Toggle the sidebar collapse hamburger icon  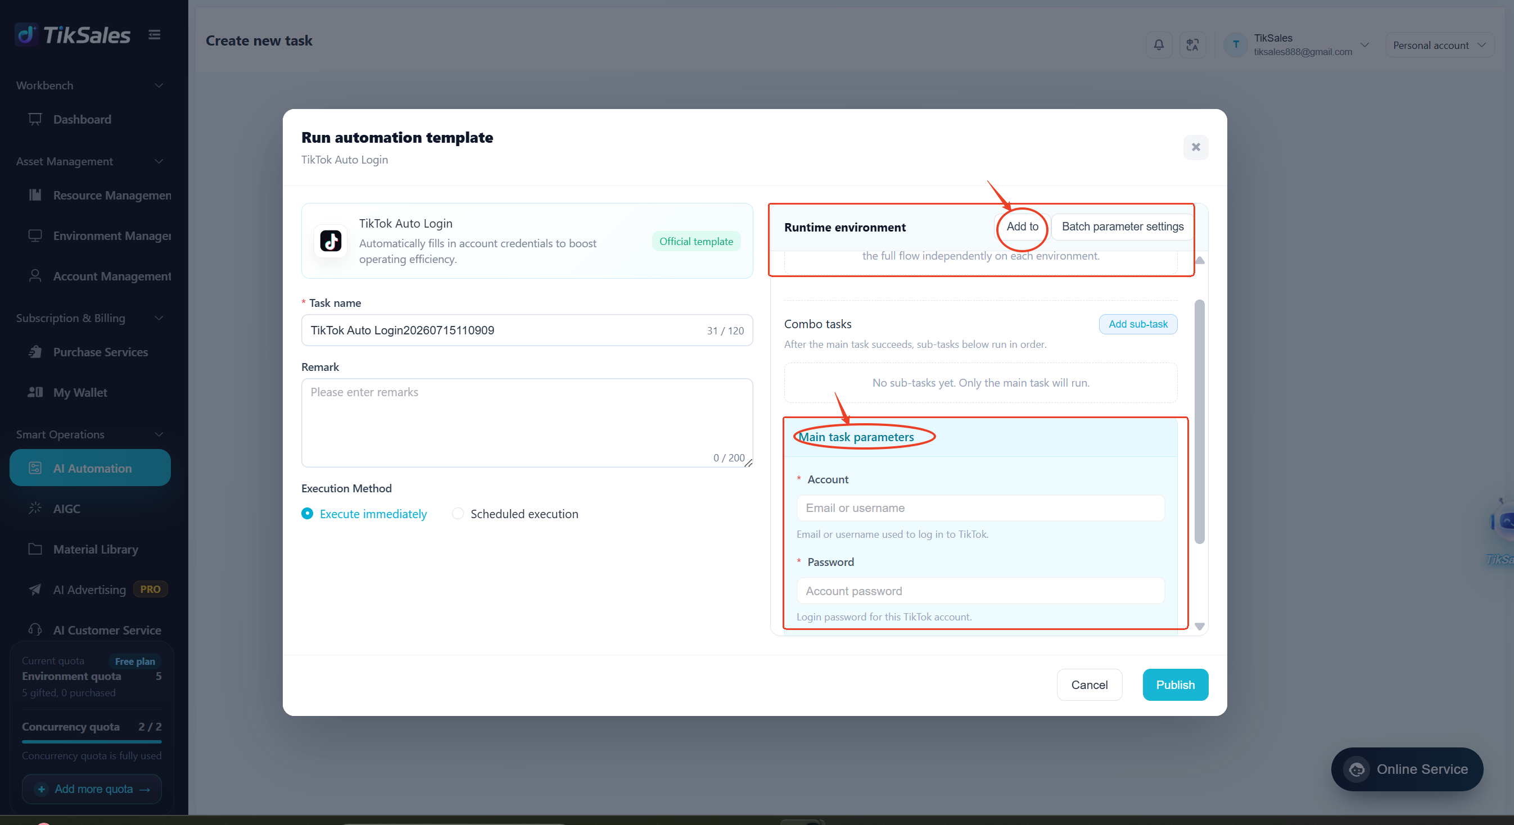tap(155, 35)
